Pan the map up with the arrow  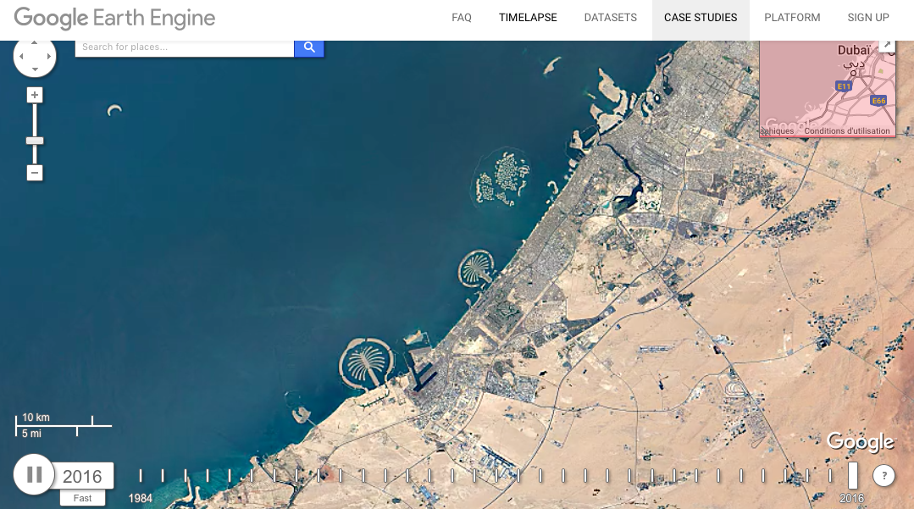pyautogui.click(x=35, y=43)
